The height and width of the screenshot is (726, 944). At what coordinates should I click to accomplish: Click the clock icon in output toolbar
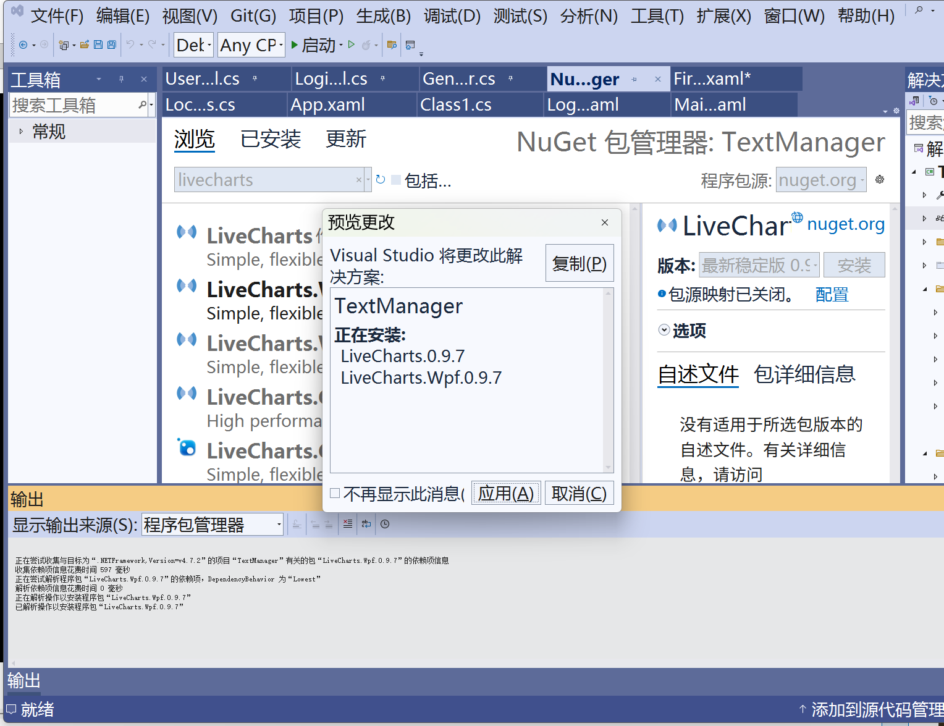coord(385,524)
